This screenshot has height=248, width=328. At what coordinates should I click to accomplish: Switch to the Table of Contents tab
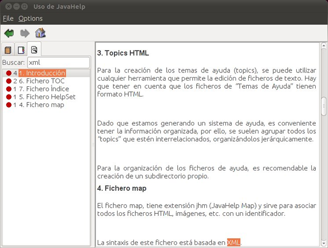tap(8, 50)
